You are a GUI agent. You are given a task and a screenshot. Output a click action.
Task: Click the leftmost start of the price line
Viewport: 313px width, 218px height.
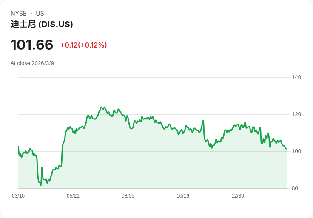(18, 146)
